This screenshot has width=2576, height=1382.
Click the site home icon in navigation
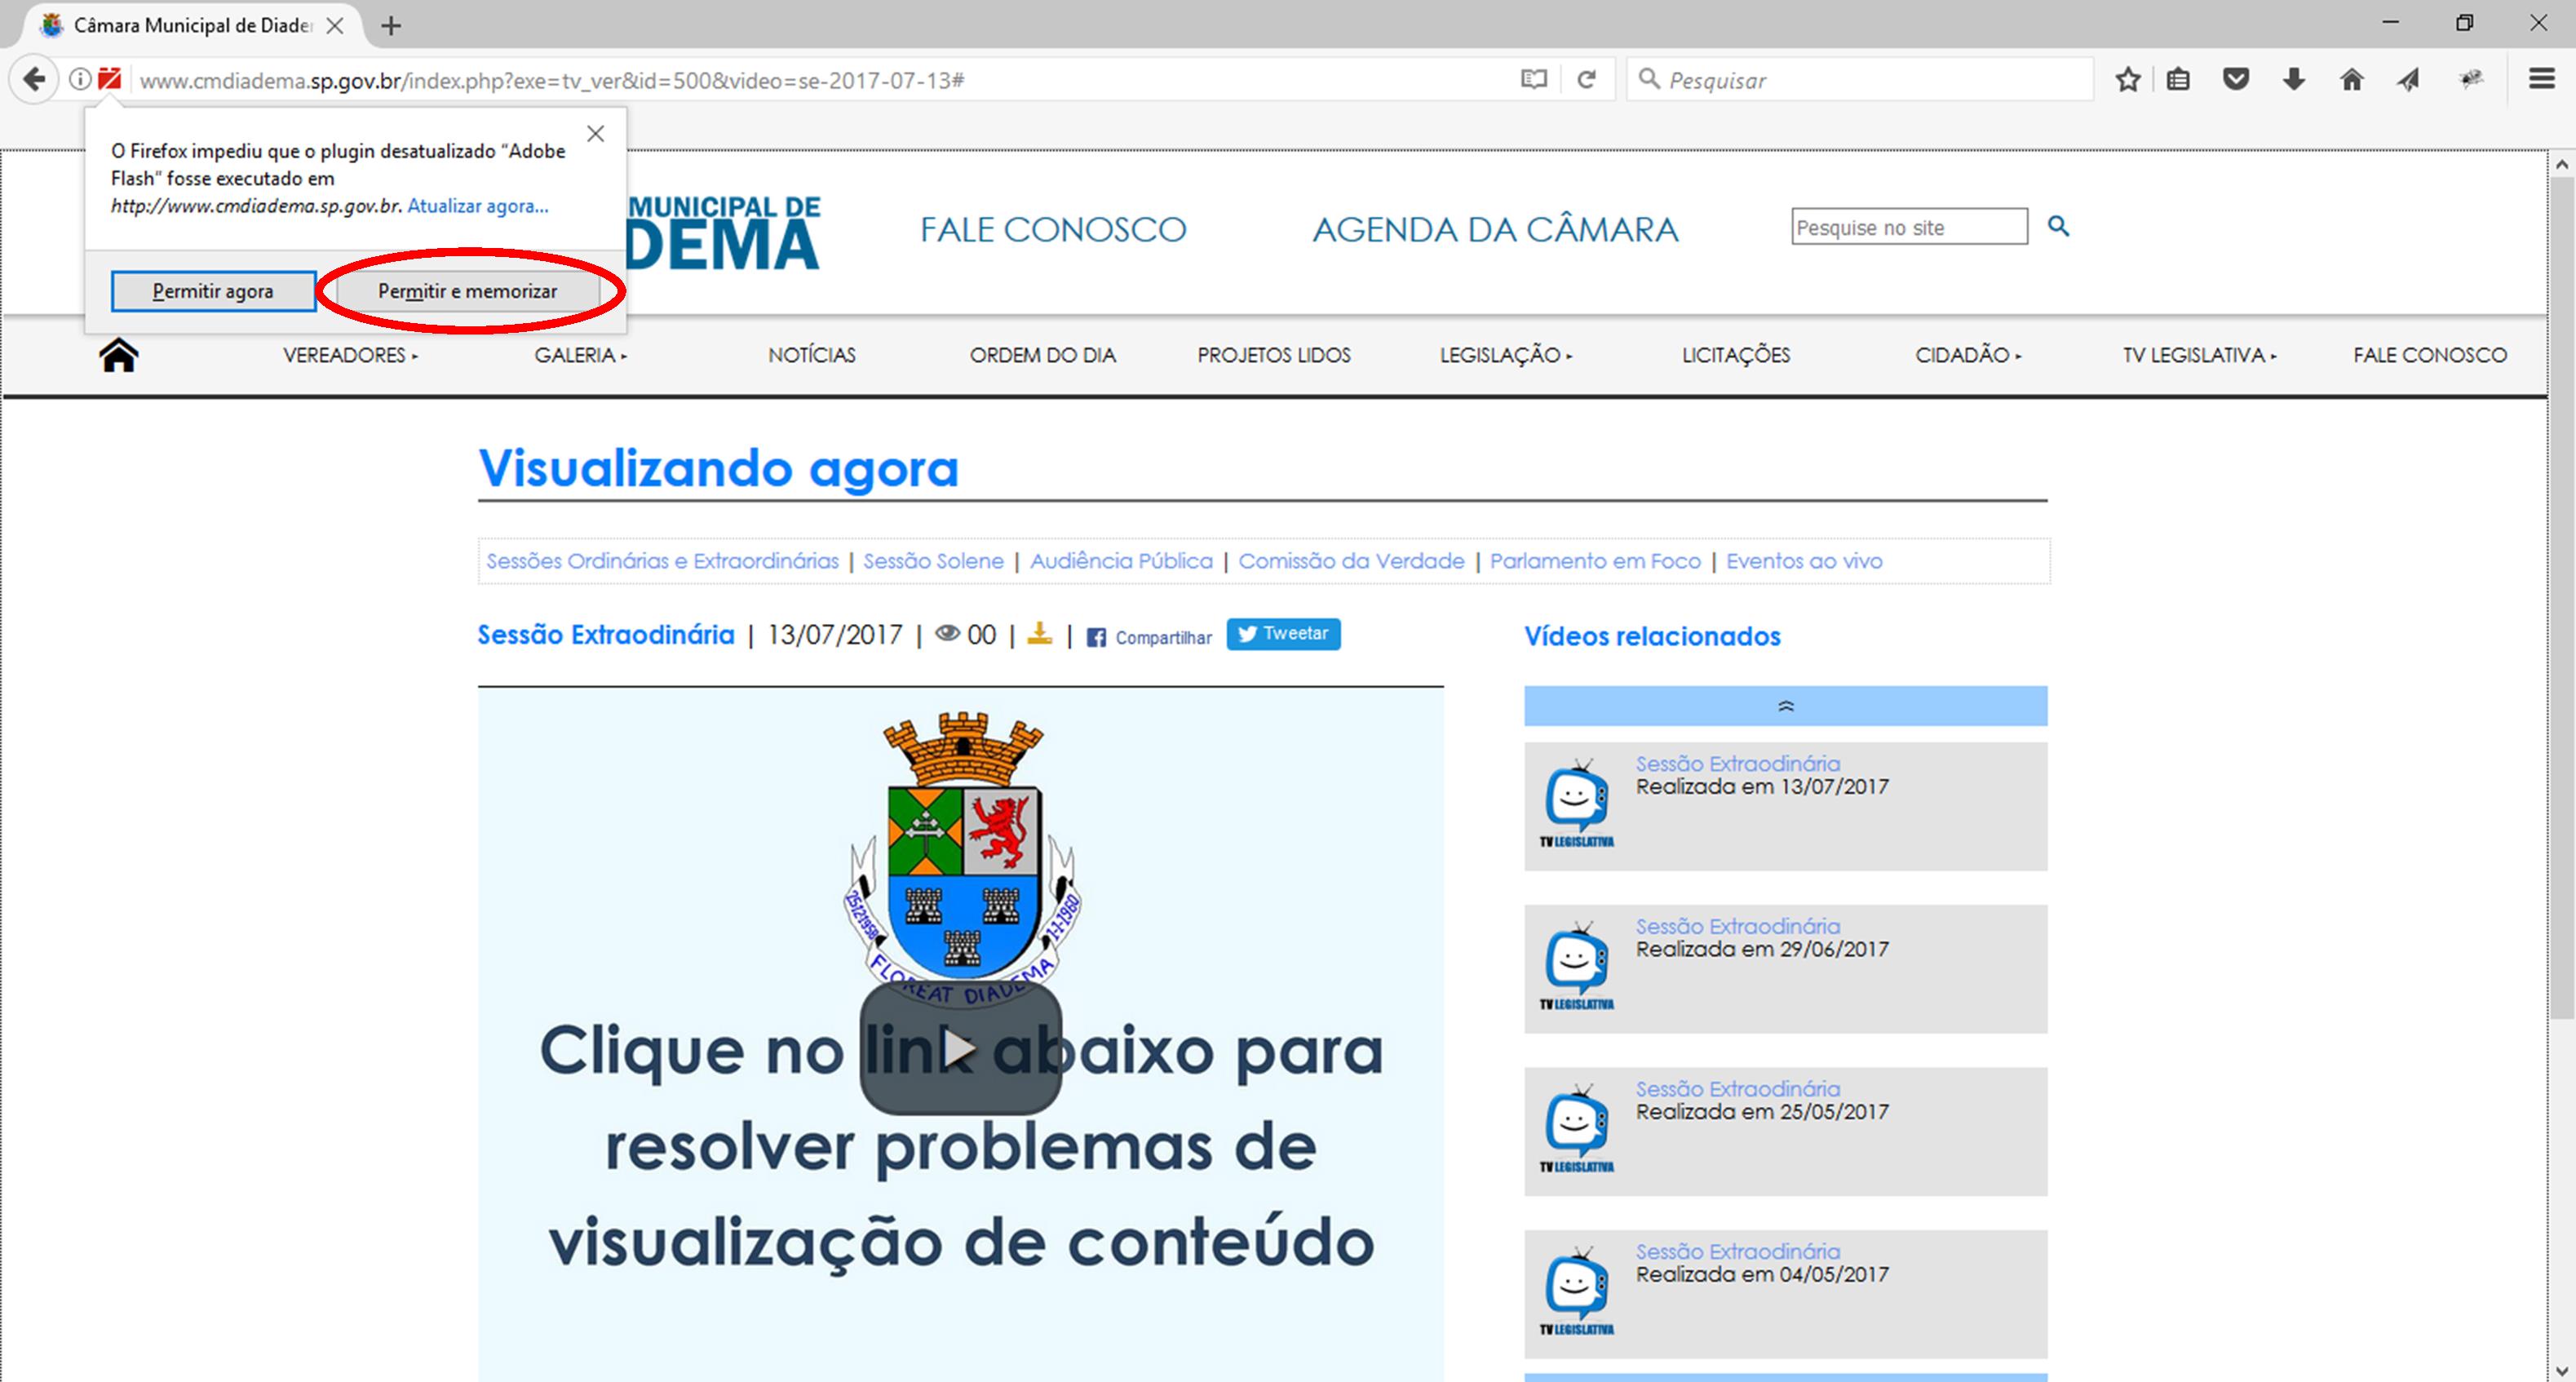pos(118,355)
